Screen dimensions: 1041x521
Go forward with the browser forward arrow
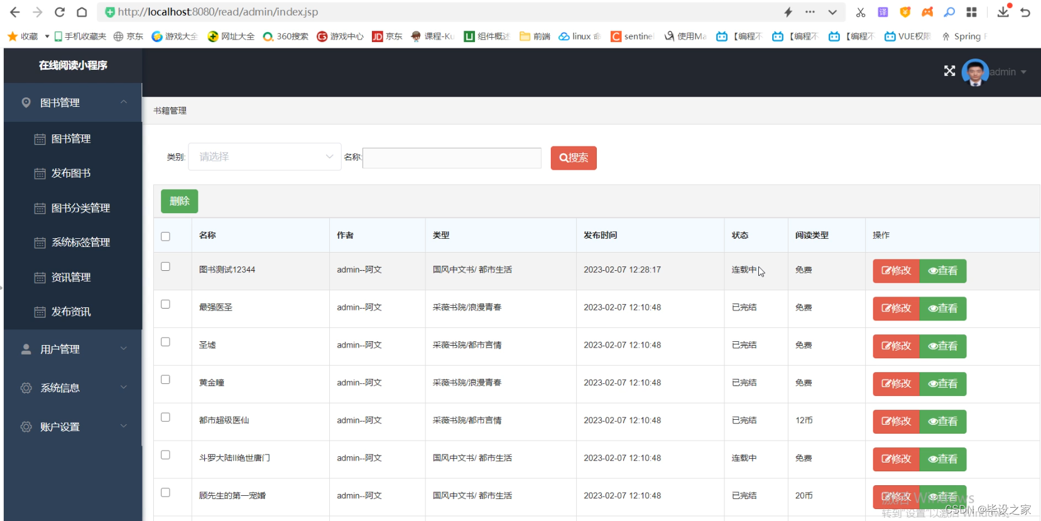tap(37, 12)
